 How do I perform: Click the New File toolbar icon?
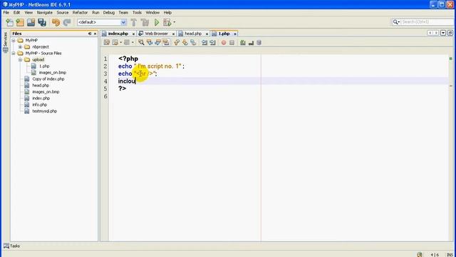coord(9,22)
